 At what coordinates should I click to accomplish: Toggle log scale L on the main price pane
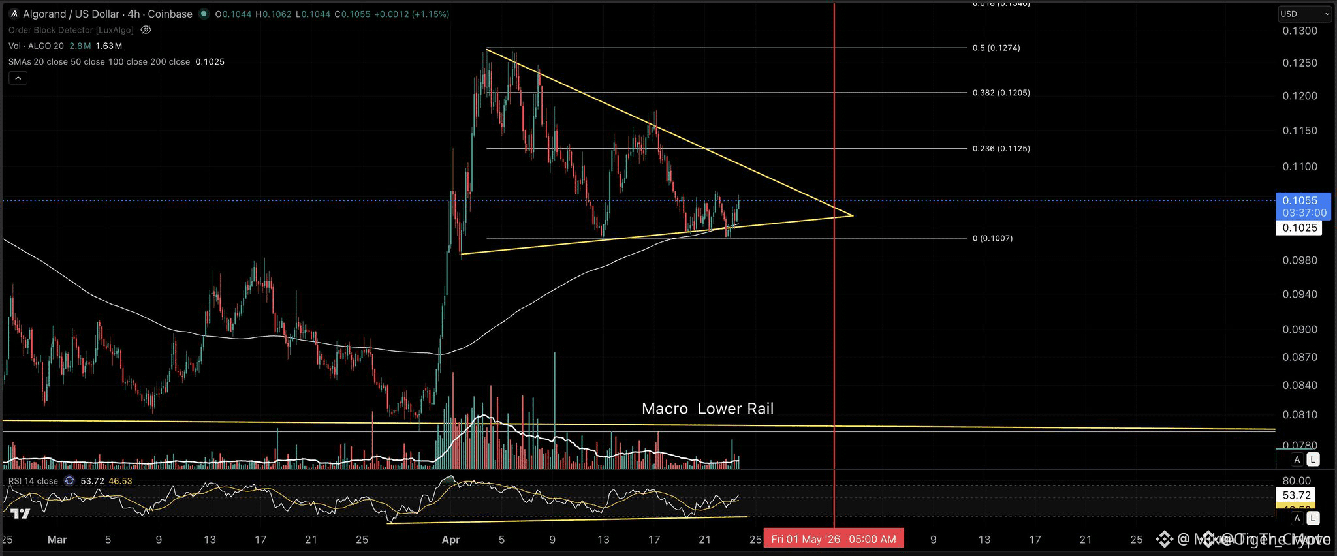coord(1312,459)
